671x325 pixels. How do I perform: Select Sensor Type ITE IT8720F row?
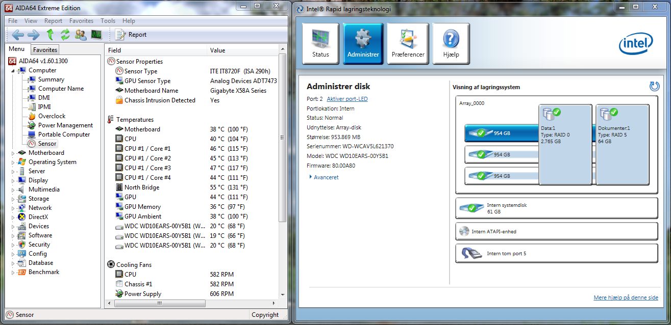pyautogui.click(x=192, y=71)
